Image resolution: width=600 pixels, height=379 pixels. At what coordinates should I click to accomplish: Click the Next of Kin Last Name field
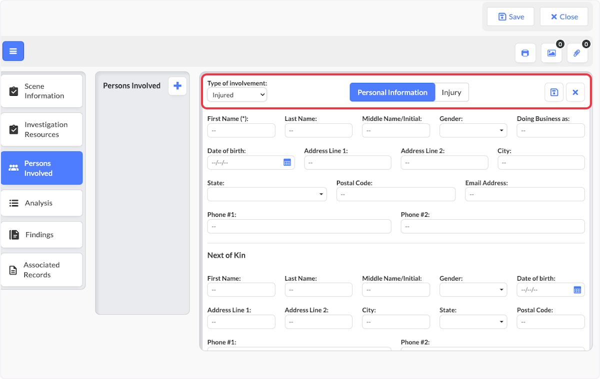pyautogui.click(x=318, y=290)
